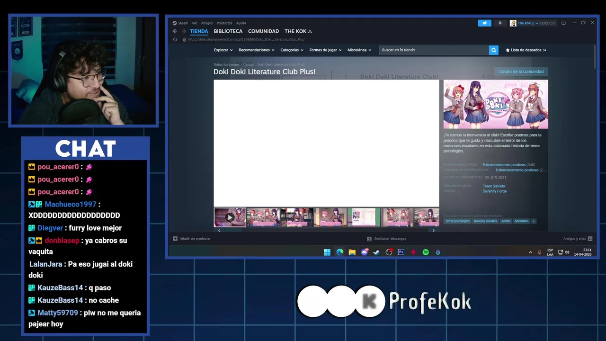Expand more tags with plus button
606x341 pixels.
(x=534, y=221)
